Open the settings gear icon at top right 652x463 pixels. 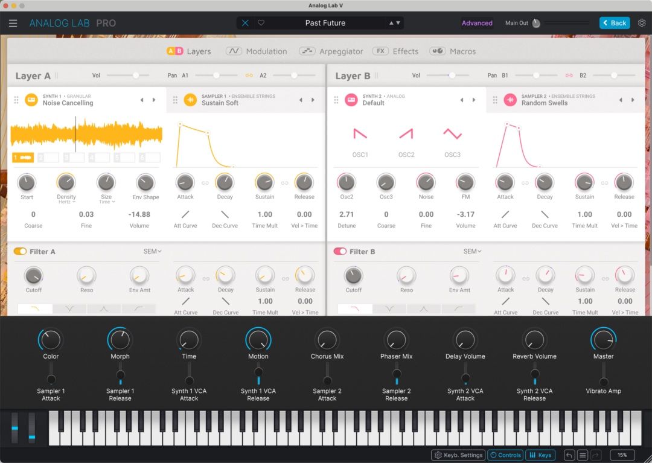pyautogui.click(x=642, y=23)
